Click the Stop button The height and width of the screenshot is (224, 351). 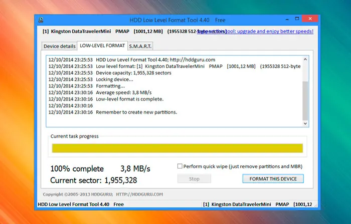[x=194, y=178]
